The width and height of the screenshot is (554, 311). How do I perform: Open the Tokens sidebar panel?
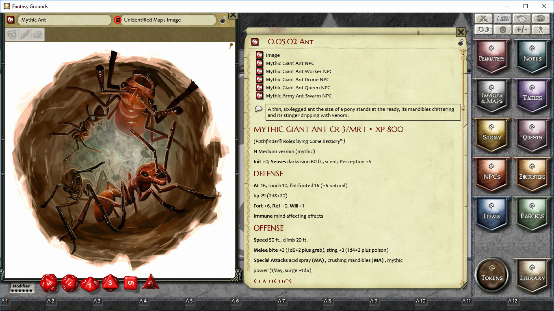pyautogui.click(x=491, y=275)
